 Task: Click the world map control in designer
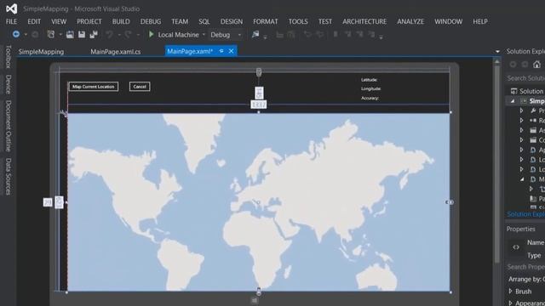(x=259, y=202)
